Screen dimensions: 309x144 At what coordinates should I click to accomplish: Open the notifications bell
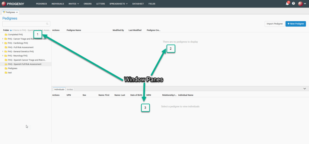(x=287, y=4)
